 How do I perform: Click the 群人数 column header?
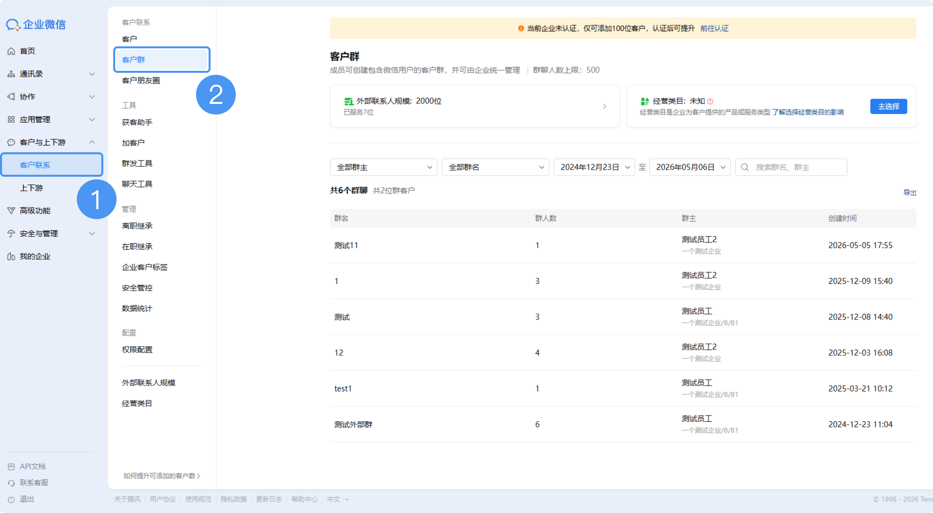pyautogui.click(x=546, y=218)
